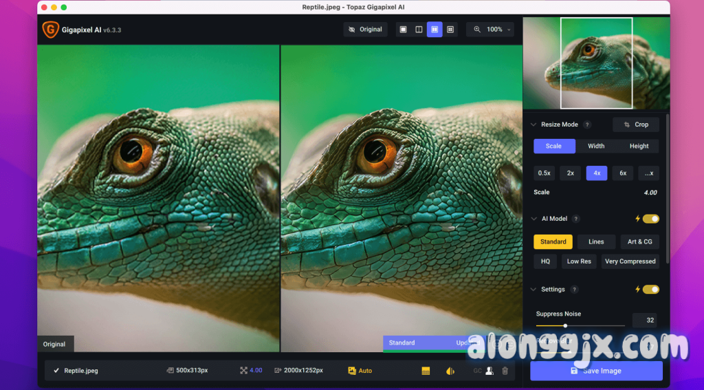Click the face recovery person icon
The width and height of the screenshot is (704, 390).
click(x=489, y=371)
